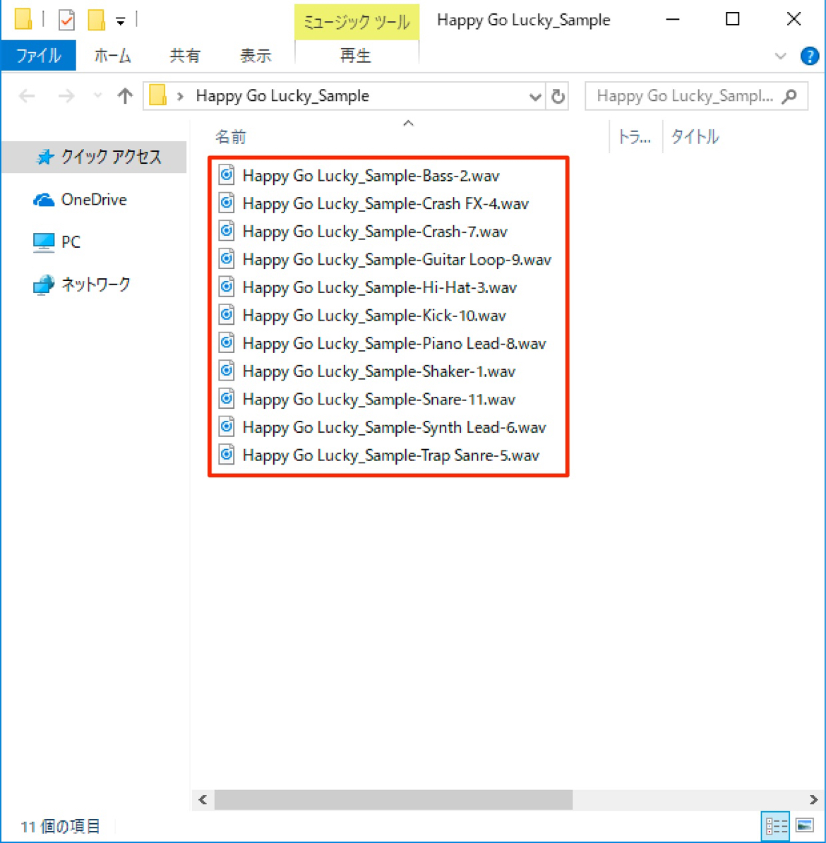This screenshot has width=826, height=843.
Task: Click the Properties quick access toolbar icon
Action: point(66,20)
